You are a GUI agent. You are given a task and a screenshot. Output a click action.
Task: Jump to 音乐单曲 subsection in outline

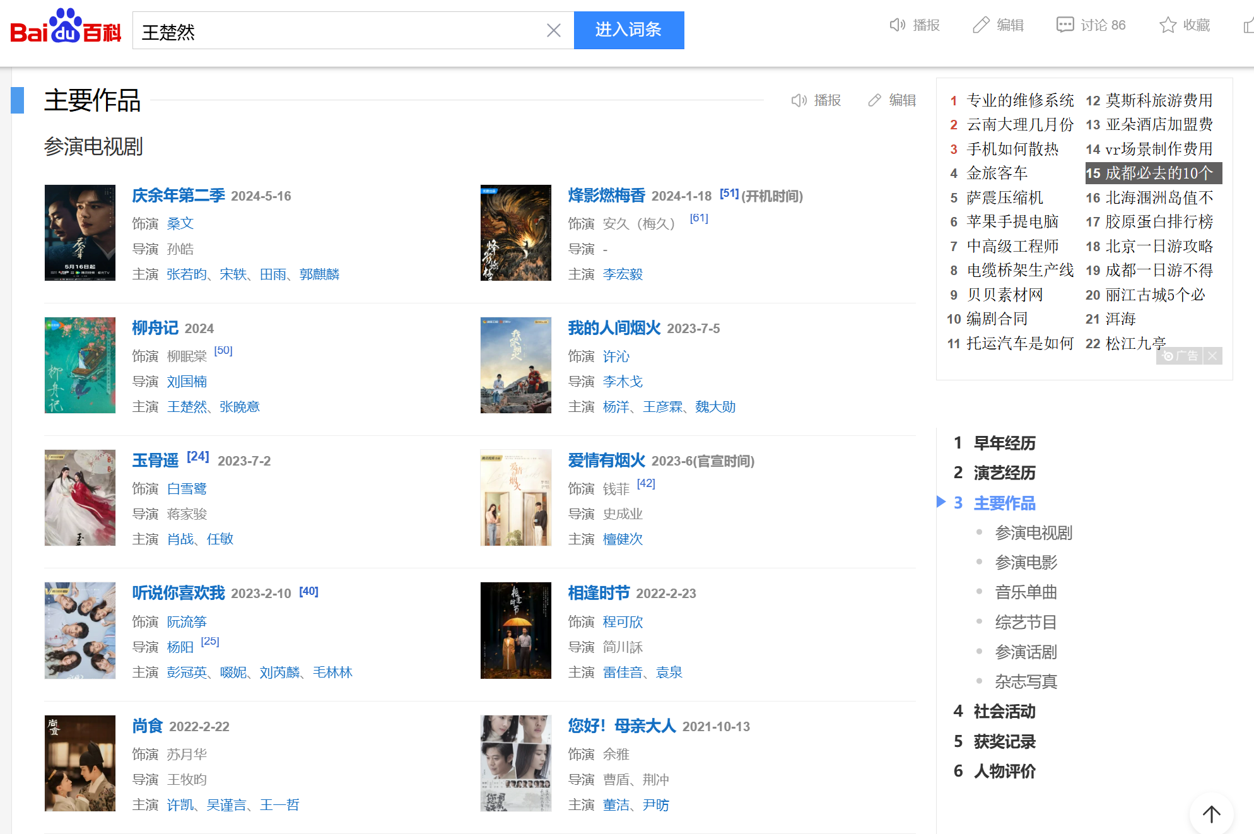point(1026,592)
